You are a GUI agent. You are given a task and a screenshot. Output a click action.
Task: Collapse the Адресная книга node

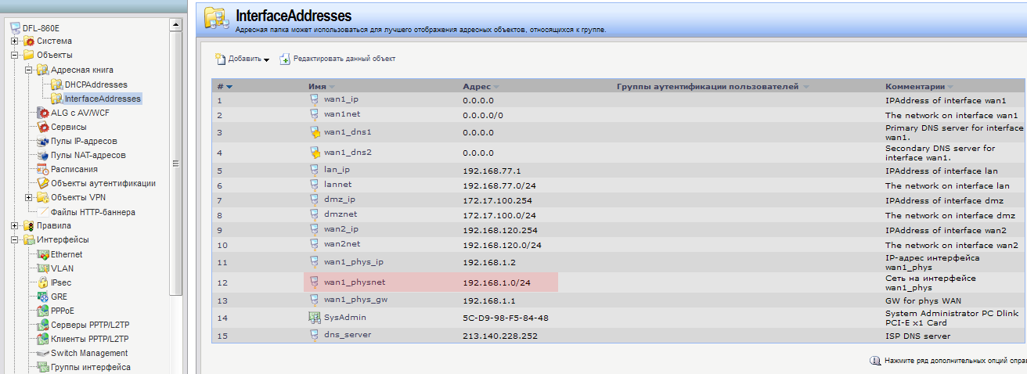(29, 70)
